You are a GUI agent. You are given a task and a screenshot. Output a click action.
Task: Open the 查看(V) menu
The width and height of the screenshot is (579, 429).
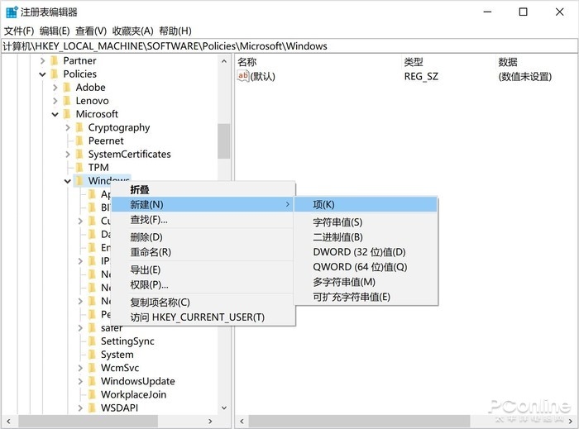pyautogui.click(x=91, y=31)
